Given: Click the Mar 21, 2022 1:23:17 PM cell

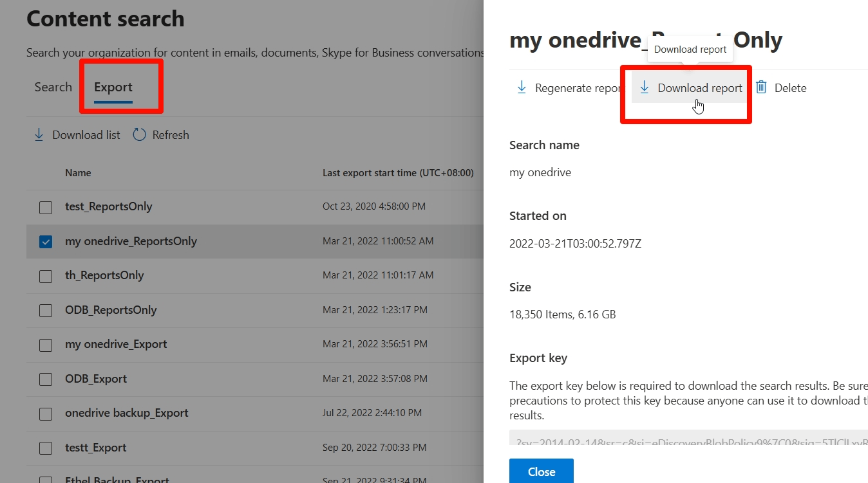Looking at the screenshot, I should click(x=375, y=310).
